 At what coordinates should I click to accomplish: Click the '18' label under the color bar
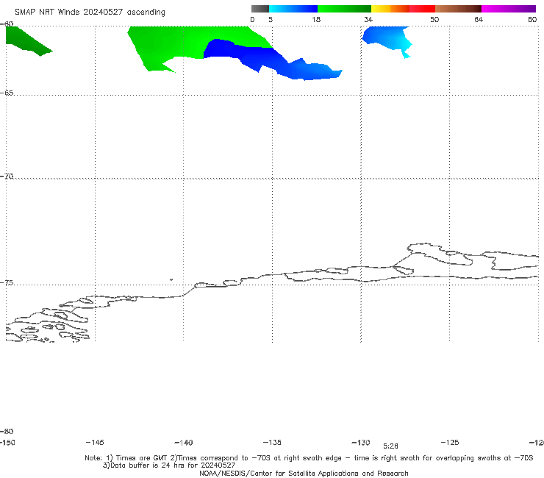[x=316, y=19]
